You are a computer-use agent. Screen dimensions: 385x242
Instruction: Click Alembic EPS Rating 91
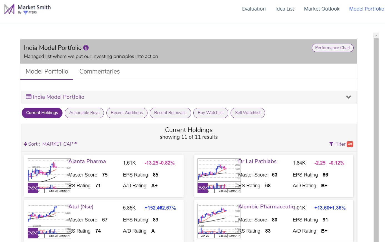point(325,220)
